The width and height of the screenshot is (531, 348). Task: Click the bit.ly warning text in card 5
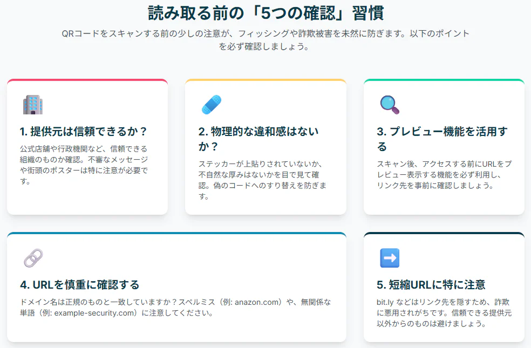coord(444,313)
